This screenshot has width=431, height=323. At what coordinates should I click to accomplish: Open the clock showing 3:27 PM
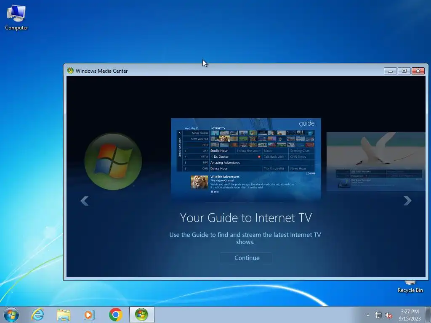pyautogui.click(x=410, y=315)
